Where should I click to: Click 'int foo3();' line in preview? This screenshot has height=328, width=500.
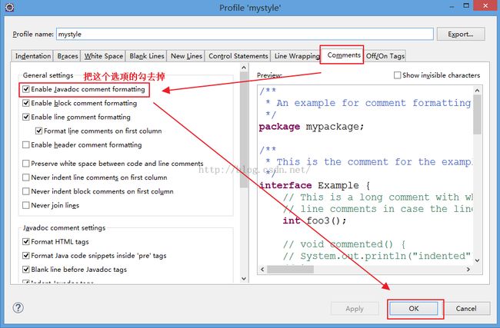click(315, 220)
